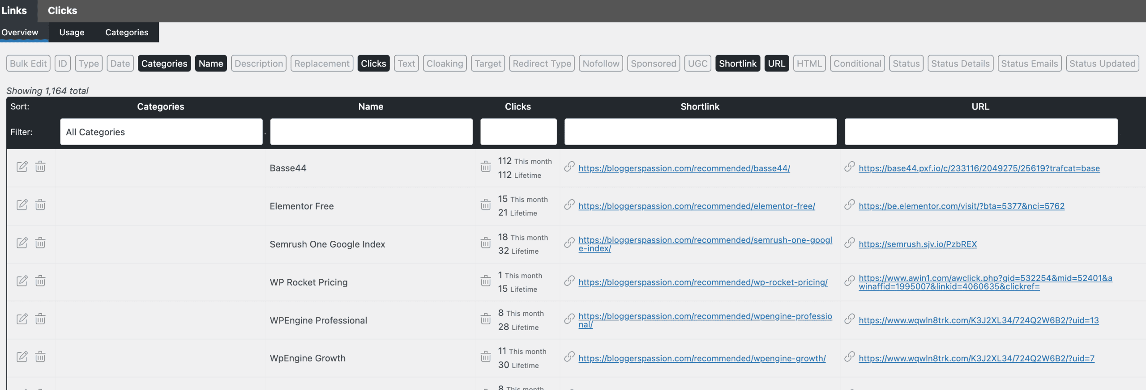Screen dimensions: 1146x390
Task: Trash the Elementor Free link row
Action: [40, 205]
